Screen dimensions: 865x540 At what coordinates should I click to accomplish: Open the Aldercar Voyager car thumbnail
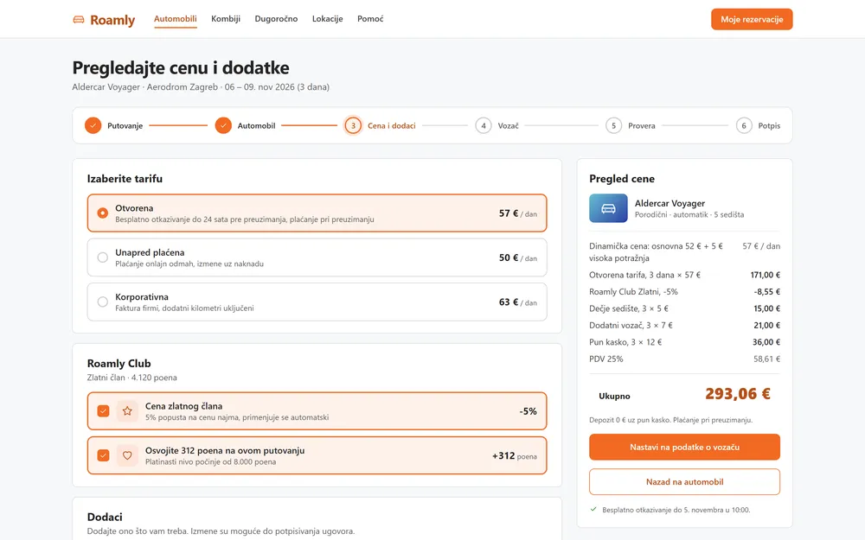608,208
